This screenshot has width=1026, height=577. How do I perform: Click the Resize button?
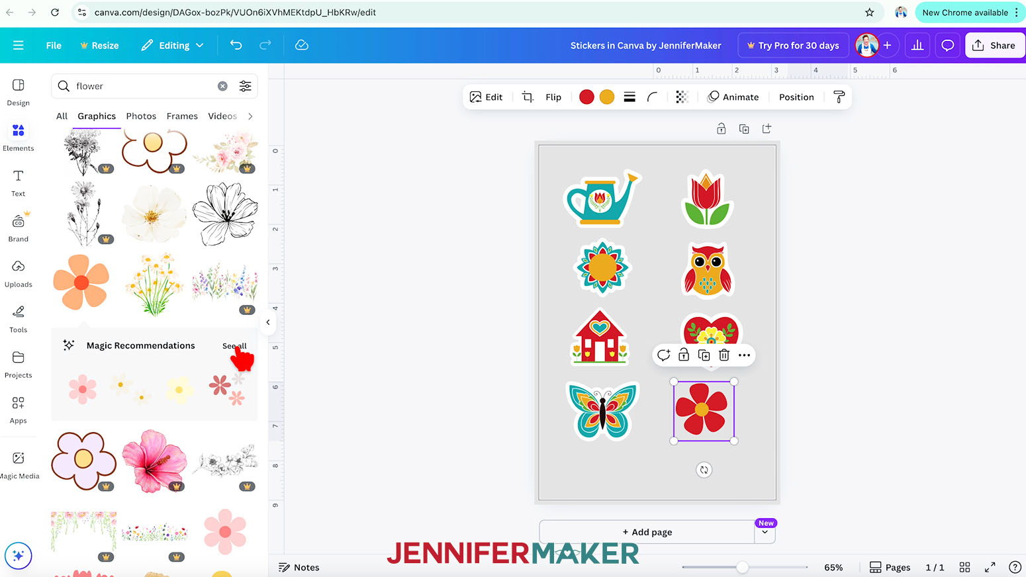click(99, 45)
